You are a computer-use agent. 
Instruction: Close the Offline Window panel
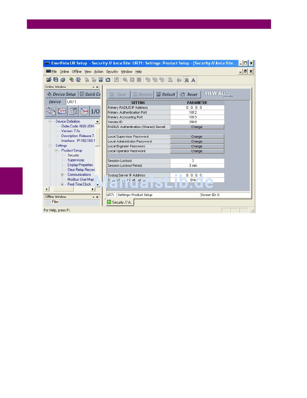(x=97, y=197)
